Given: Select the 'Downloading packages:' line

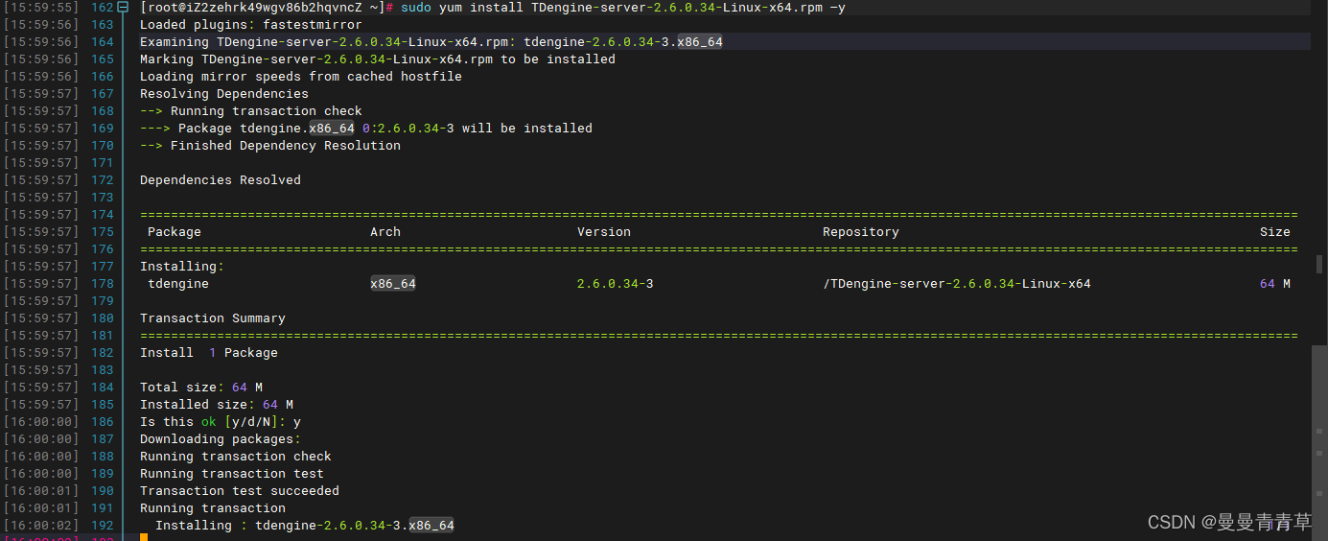Looking at the screenshot, I should (221, 439).
